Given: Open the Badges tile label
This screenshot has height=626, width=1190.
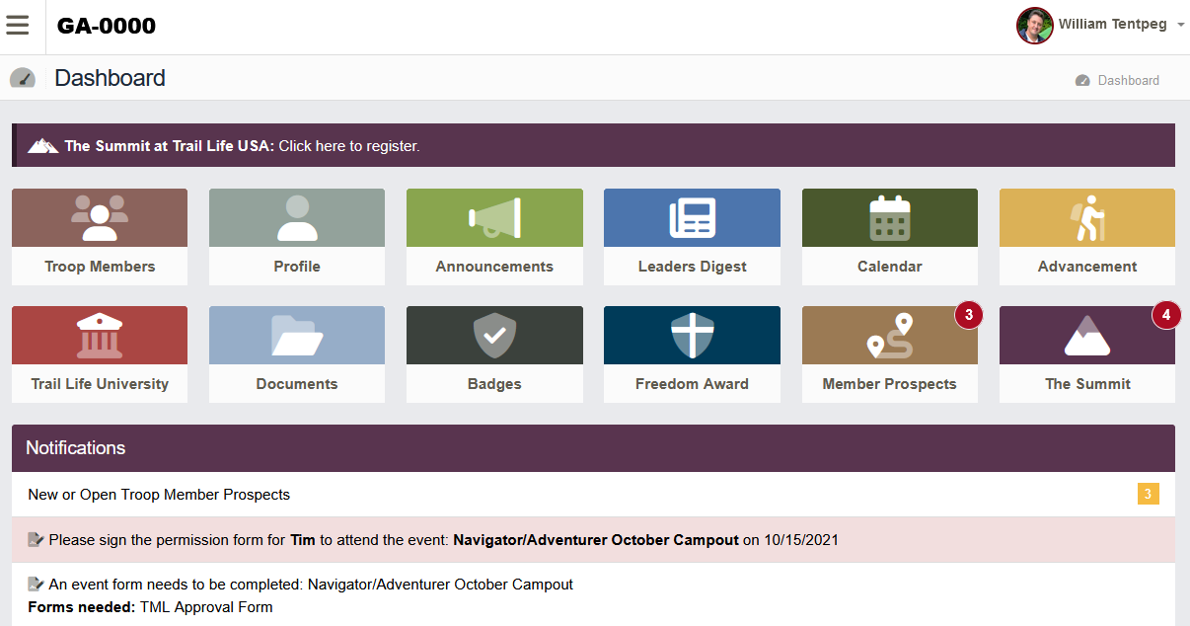Looking at the screenshot, I should point(494,384).
